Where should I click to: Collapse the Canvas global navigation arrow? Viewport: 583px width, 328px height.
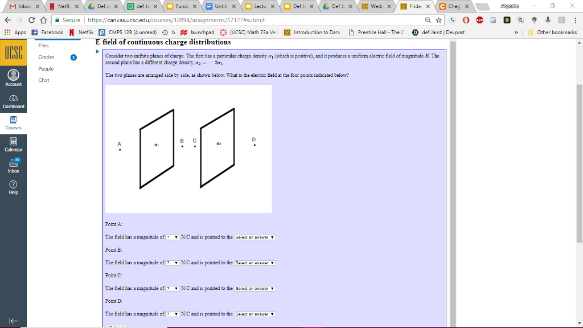point(14,321)
